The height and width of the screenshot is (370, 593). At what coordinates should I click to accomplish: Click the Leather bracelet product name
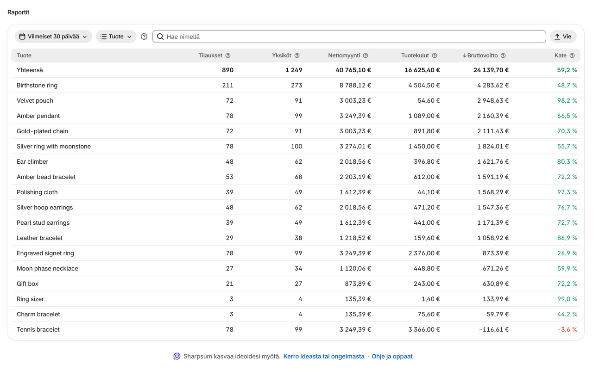tap(39, 238)
